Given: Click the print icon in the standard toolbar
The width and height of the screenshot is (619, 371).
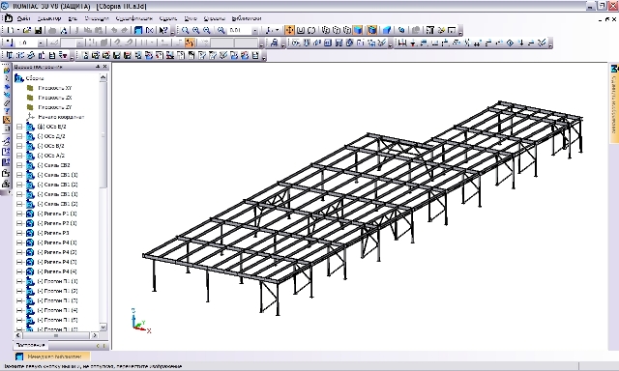Looking at the screenshot, I should (x=52, y=30).
